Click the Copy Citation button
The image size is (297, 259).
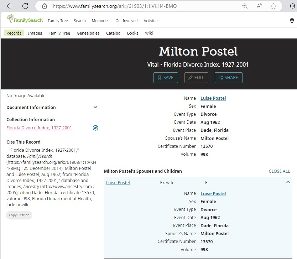[x=19, y=215]
